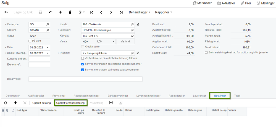Sort by the Referansenr. column header
The height and width of the screenshot is (127, 276).
click(51, 111)
